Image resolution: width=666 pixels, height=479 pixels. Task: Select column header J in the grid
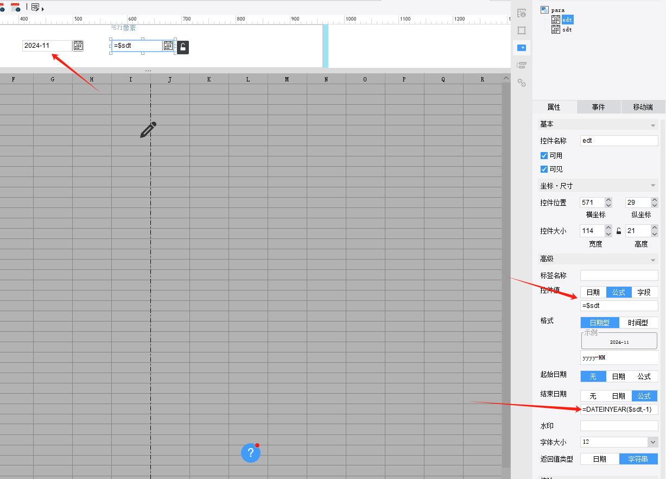[170, 79]
